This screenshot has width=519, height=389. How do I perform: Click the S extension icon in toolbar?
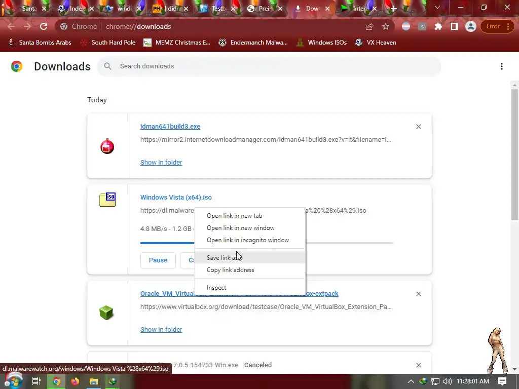(422, 27)
